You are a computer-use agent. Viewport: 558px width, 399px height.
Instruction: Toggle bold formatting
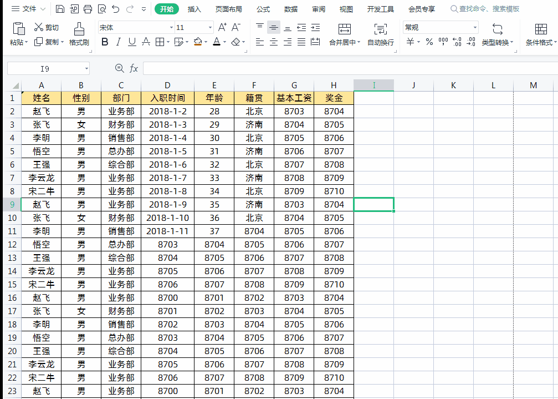click(105, 42)
